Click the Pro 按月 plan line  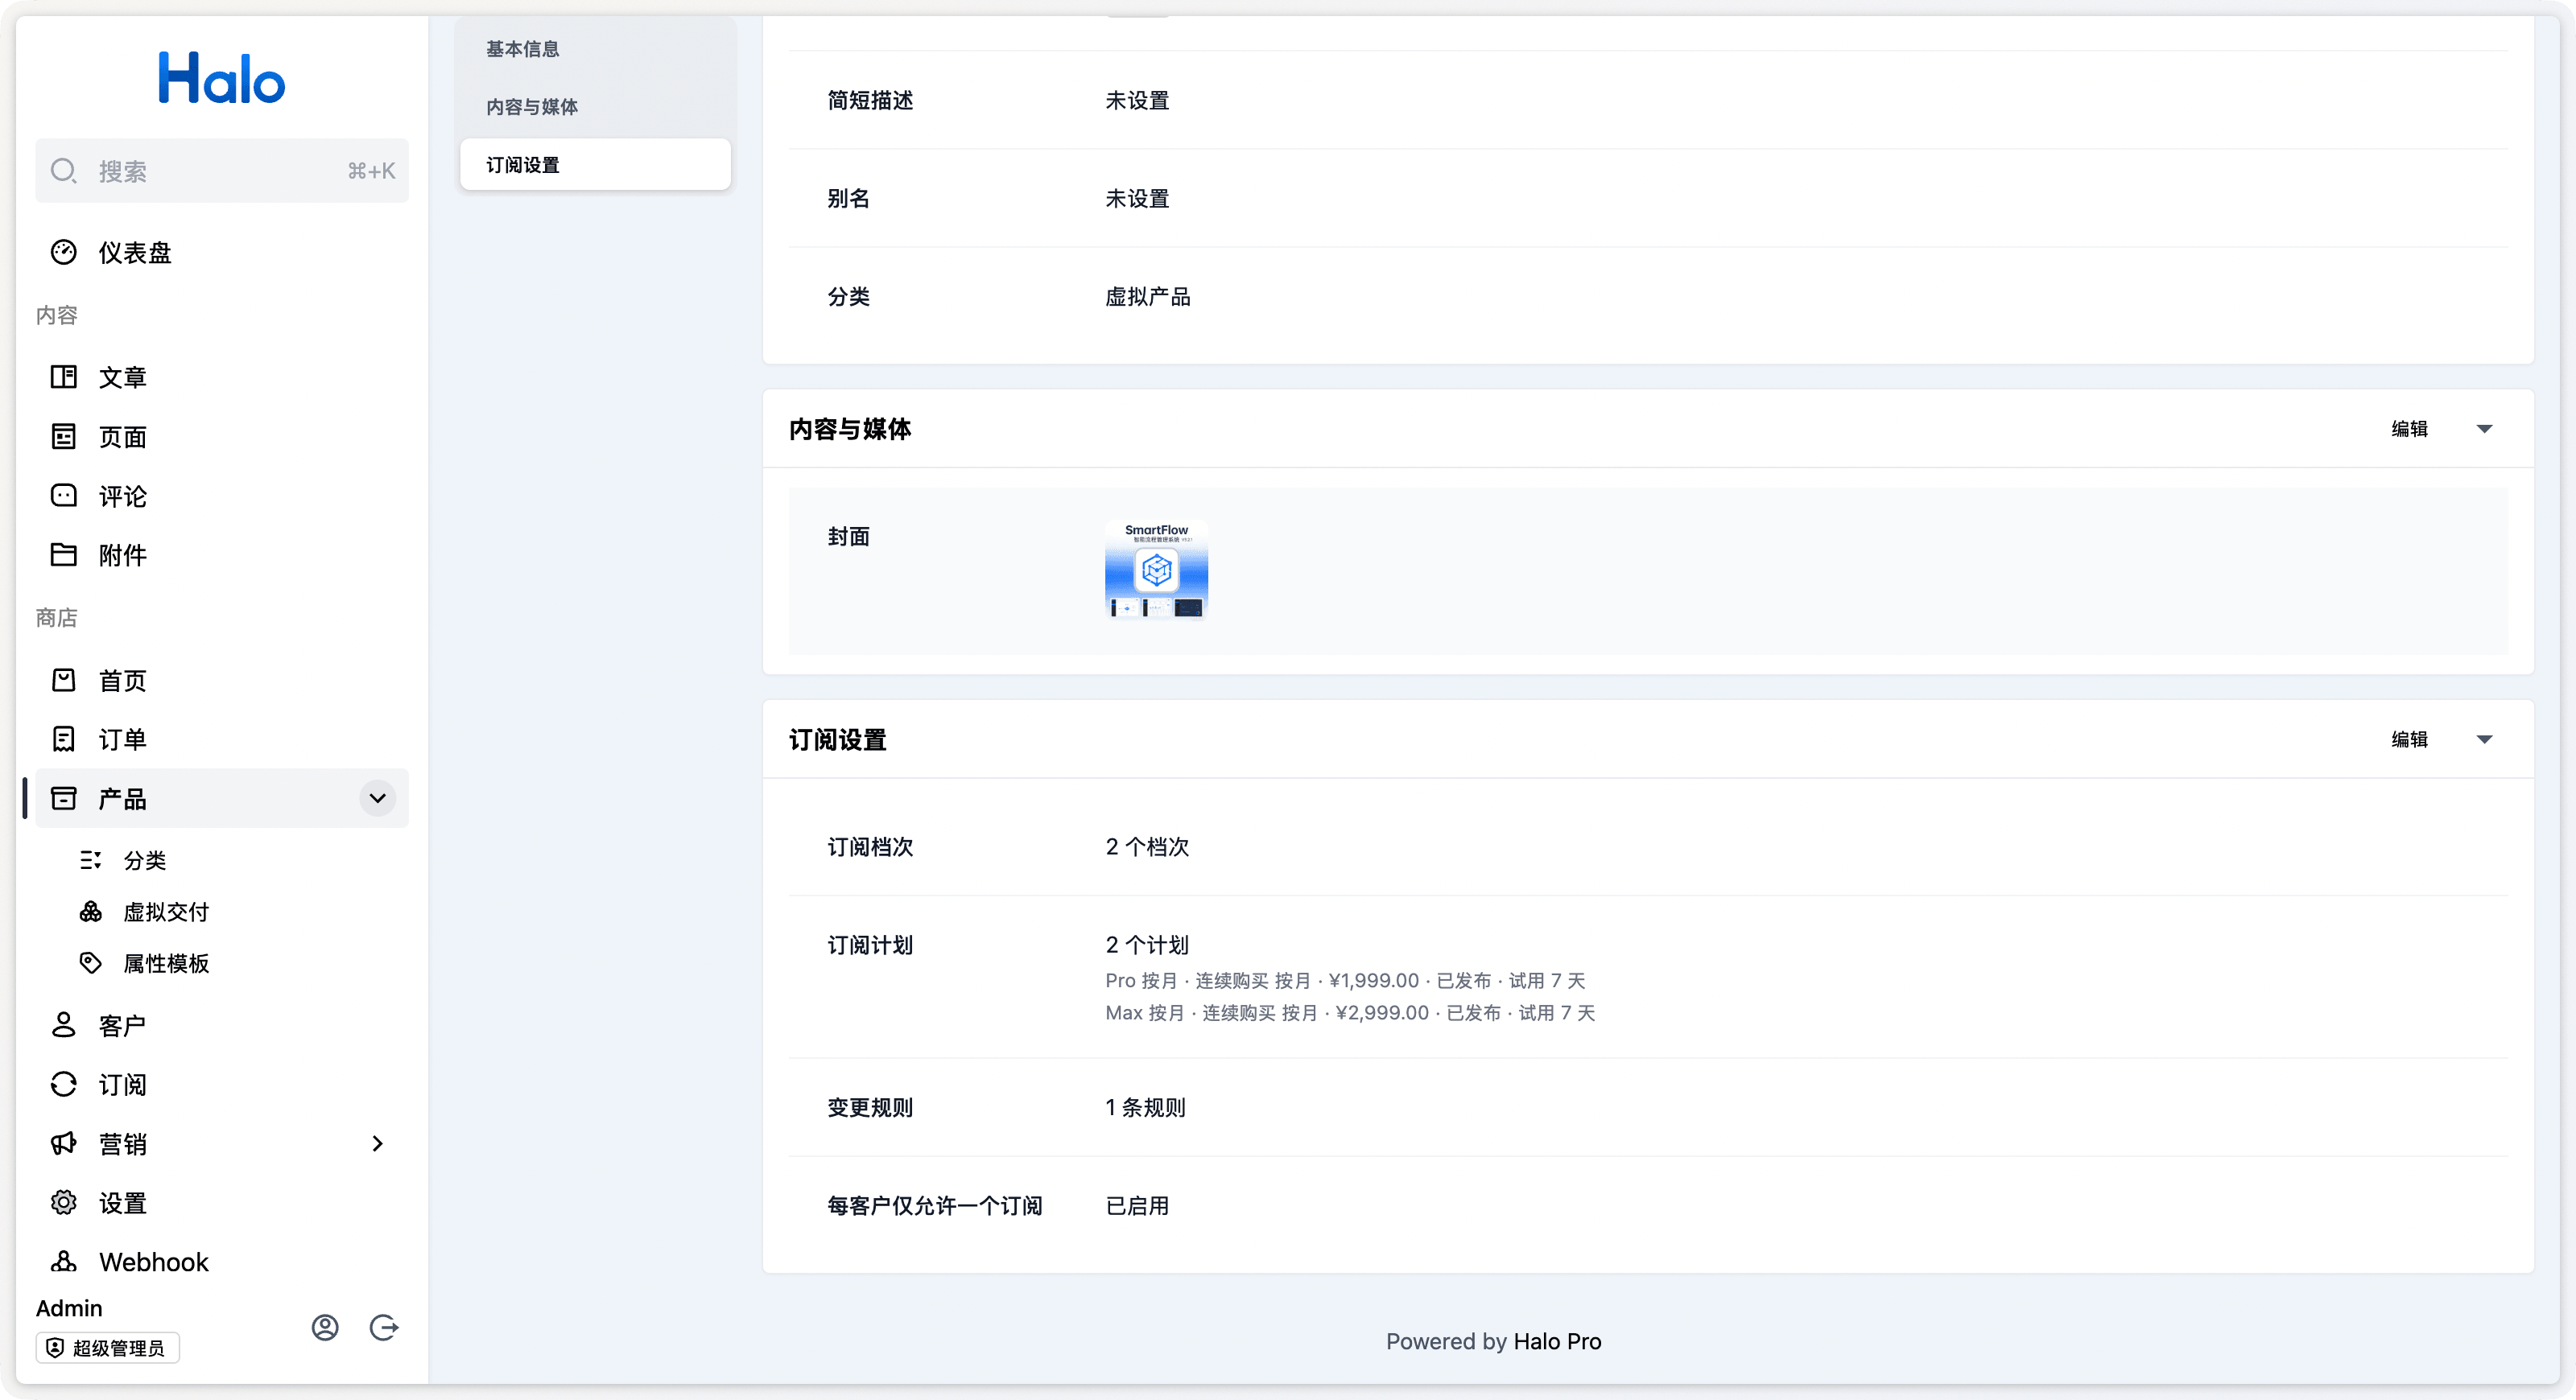1345,982
